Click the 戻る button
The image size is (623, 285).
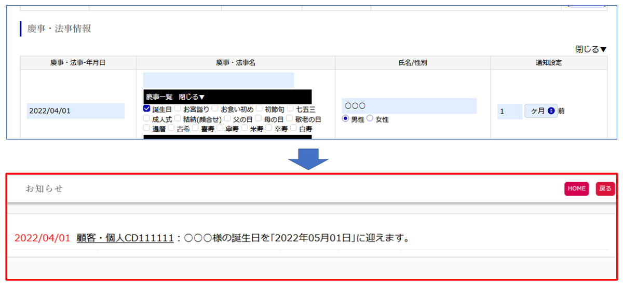[605, 188]
